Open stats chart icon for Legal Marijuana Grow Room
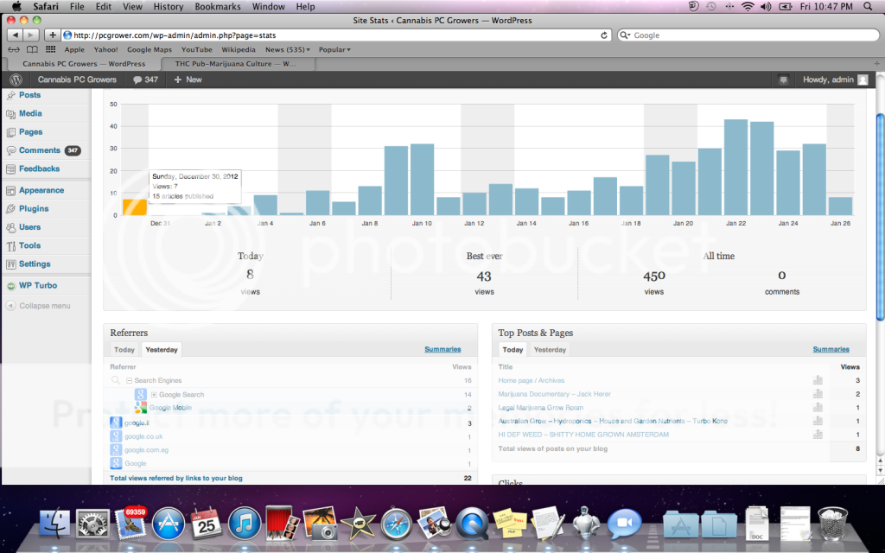 coord(818,408)
